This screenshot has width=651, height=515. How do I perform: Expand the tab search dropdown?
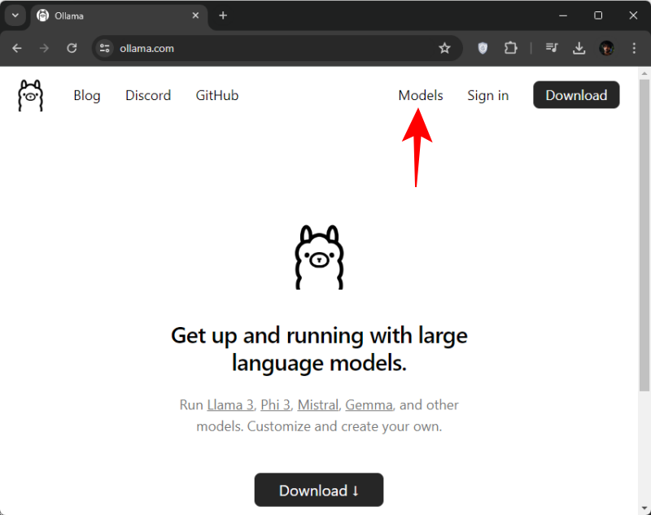(x=15, y=15)
